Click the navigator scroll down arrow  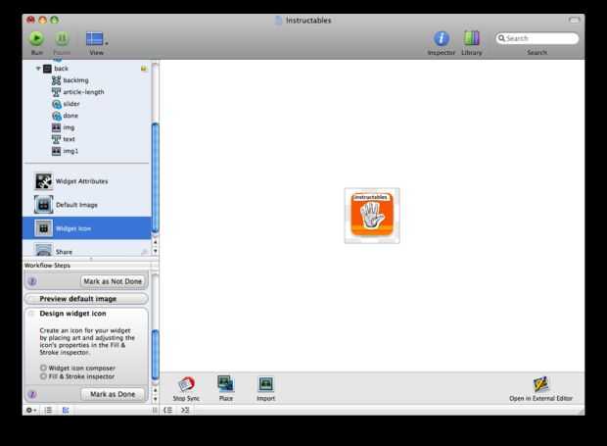pos(156,251)
